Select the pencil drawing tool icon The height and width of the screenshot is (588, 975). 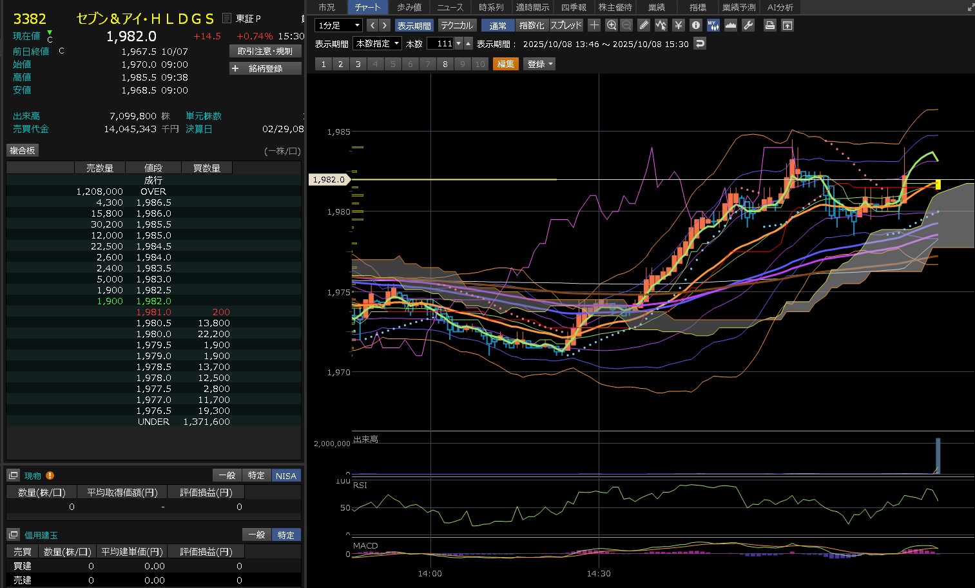pos(644,25)
